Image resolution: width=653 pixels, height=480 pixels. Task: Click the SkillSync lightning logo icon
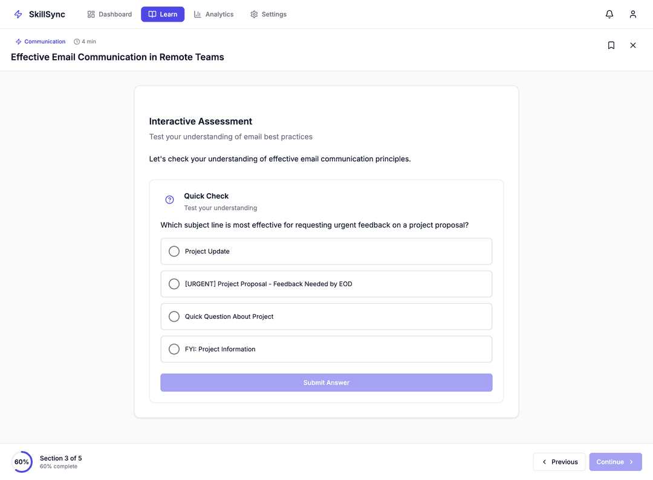(18, 14)
